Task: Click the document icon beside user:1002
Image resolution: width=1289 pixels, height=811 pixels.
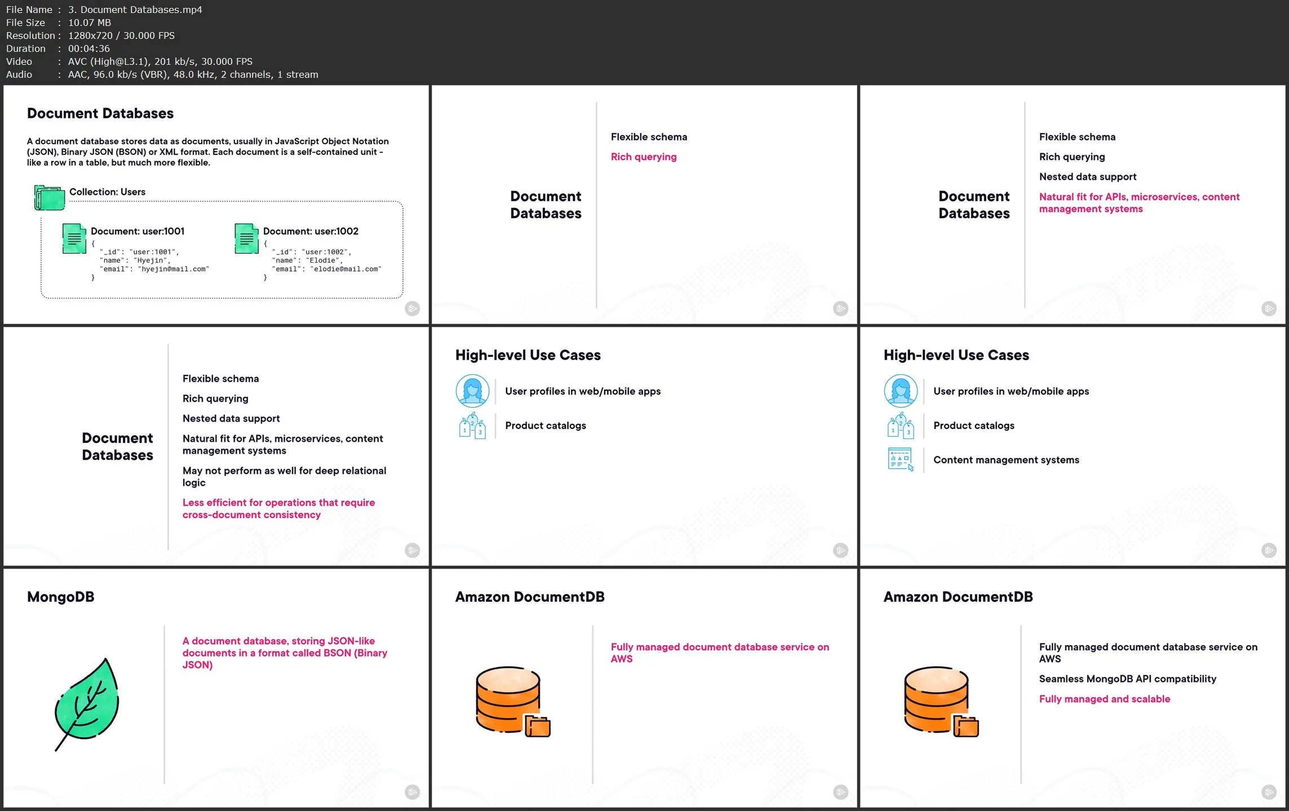Action: click(246, 238)
